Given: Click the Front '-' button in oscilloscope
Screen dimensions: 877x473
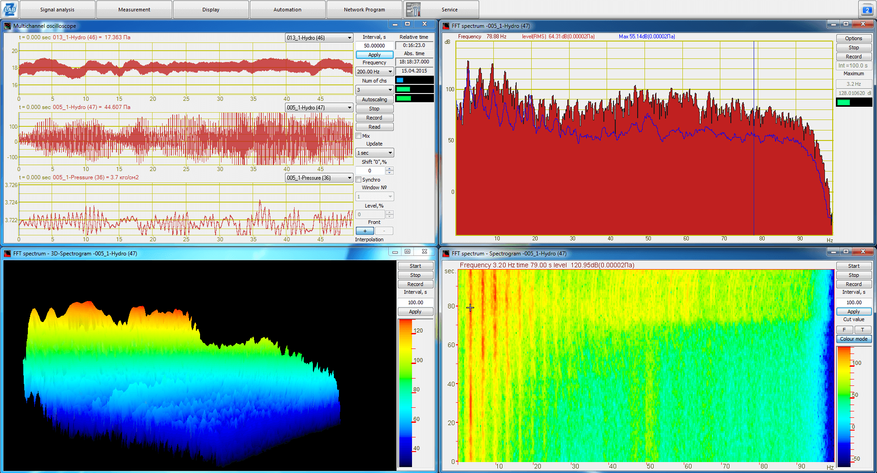Looking at the screenshot, I should (x=384, y=231).
